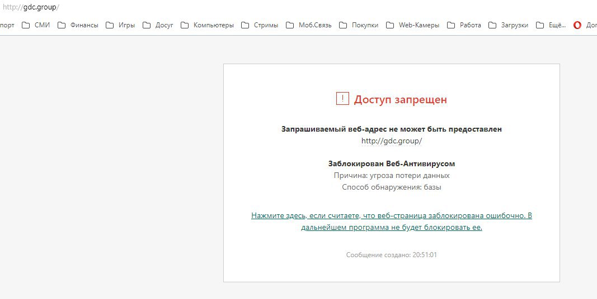Open the СМИ bookmarks folder
The image size is (597, 299).
36,25
